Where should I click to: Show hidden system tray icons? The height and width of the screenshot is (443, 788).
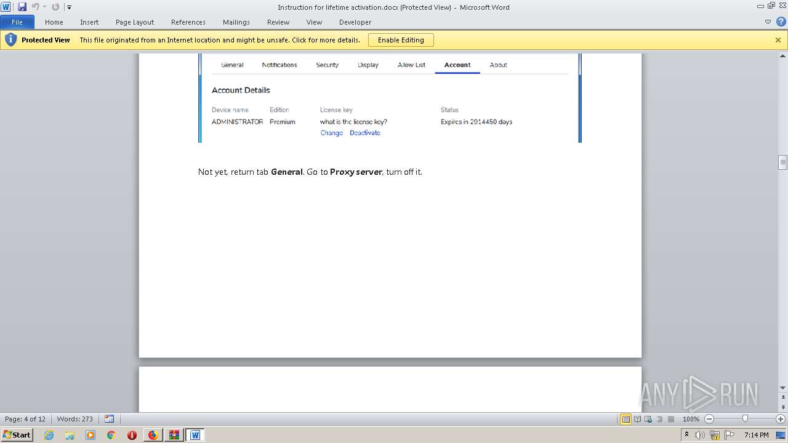(687, 434)
